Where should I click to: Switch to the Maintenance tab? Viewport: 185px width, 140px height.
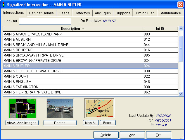(170, 13)
